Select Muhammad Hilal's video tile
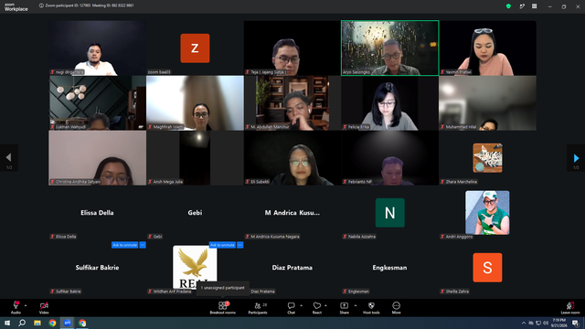Screen dimensions: 585x329 coord(487,103)
